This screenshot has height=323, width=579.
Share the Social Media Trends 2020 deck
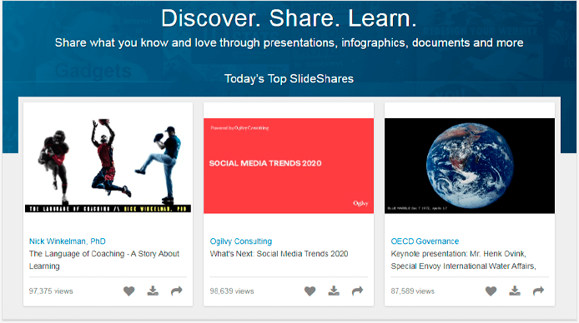tap(357, 291)
